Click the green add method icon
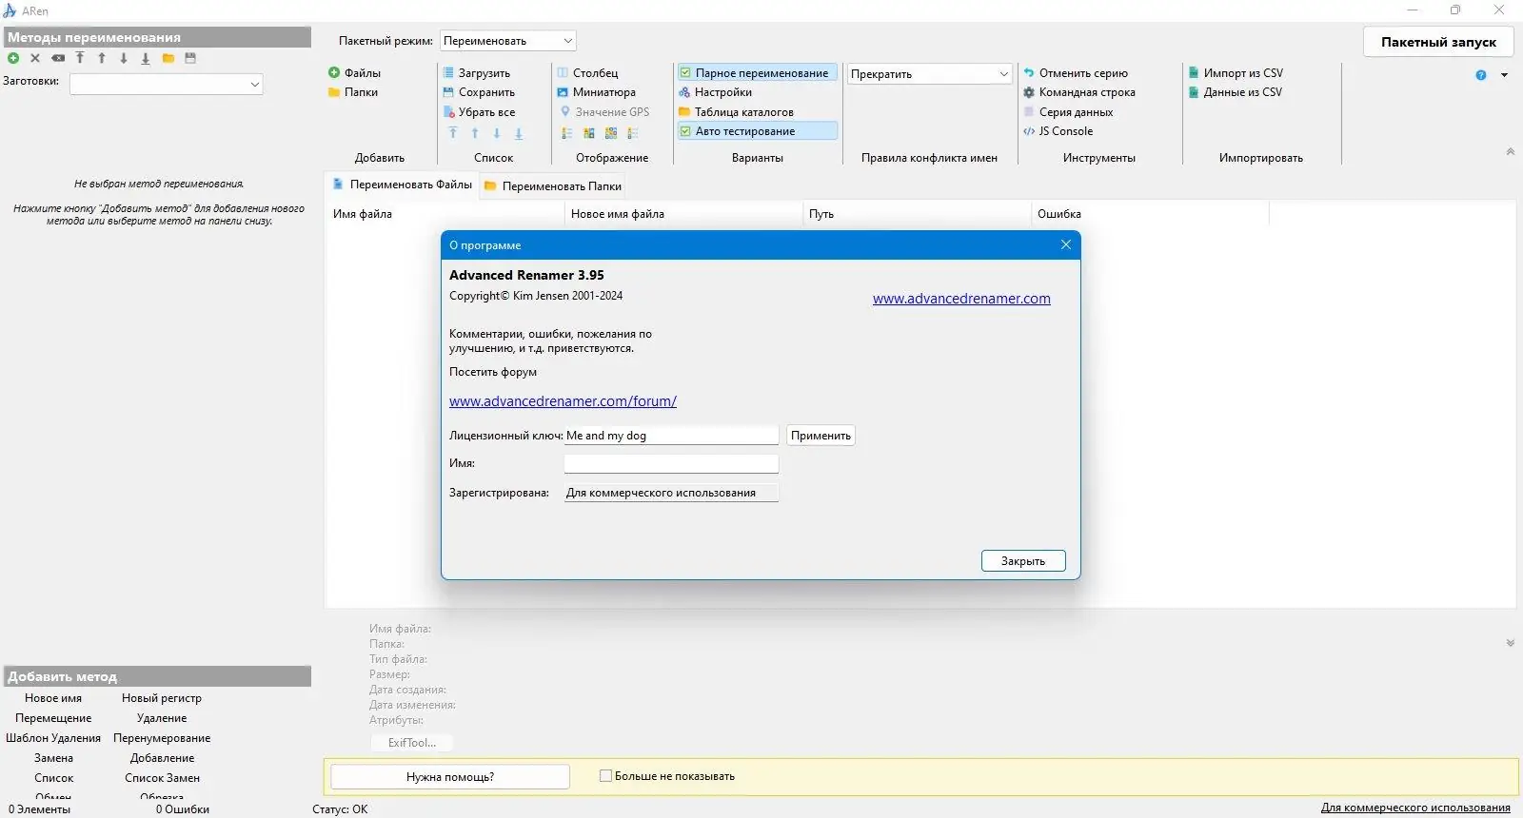1523x818 pixels. [13, 58]
